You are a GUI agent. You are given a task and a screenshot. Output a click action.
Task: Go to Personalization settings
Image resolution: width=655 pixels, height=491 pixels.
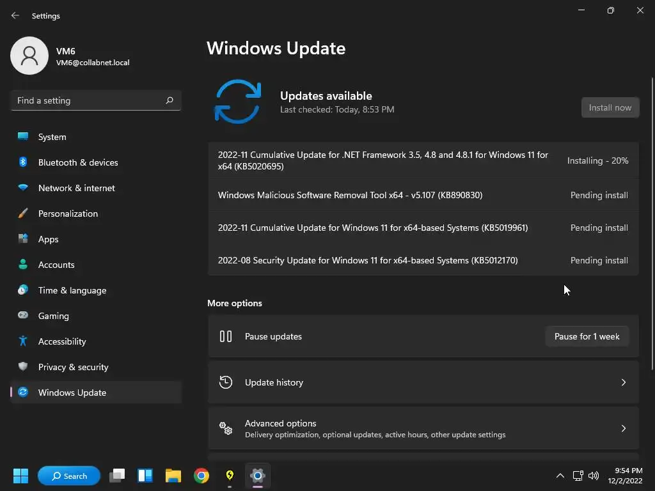coord(96,214)
